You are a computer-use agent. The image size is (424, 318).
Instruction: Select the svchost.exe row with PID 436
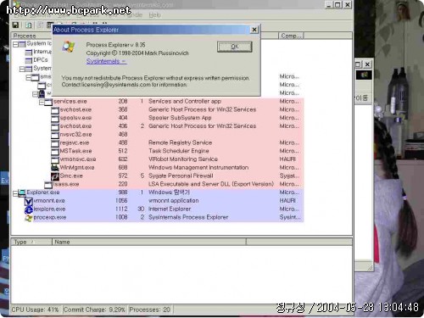click(x=177, y=126)
